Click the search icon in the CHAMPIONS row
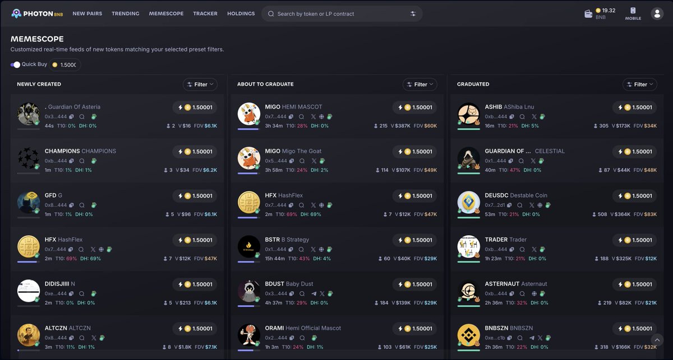Image resolution: width=673 pixels, height=360 pixels. [81, 161]
